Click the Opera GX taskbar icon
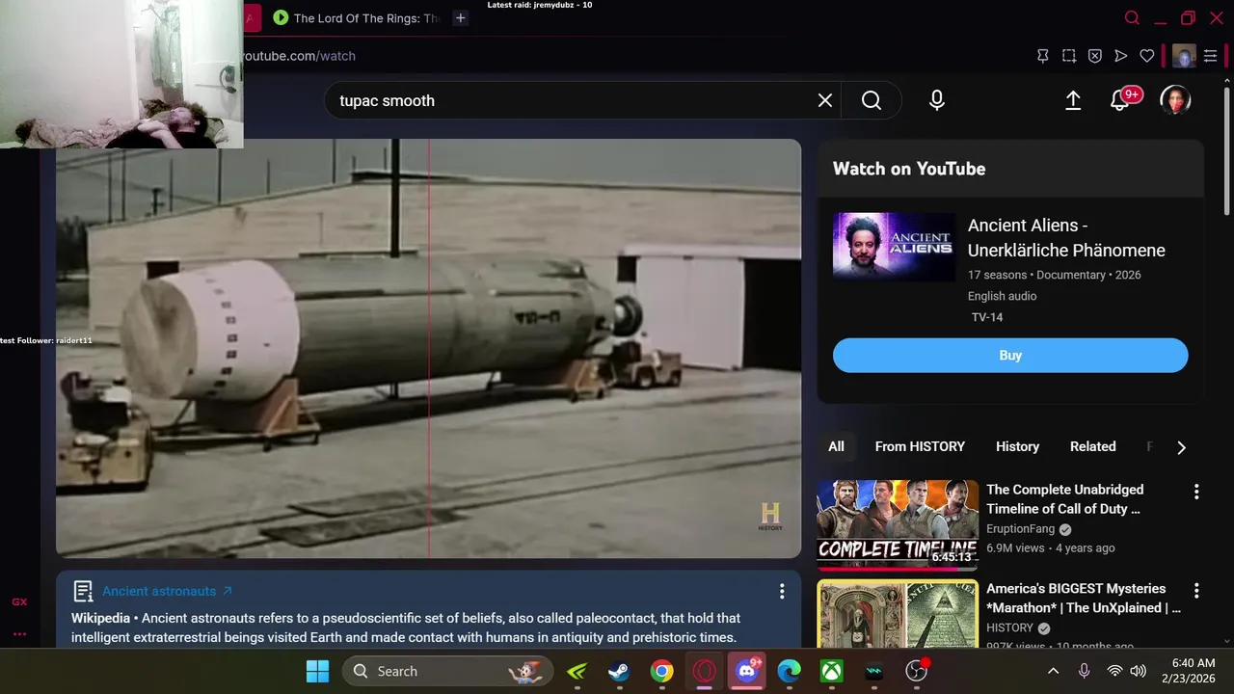The width and height of the screenshot is (1234, 694). (x=705, y=671)
